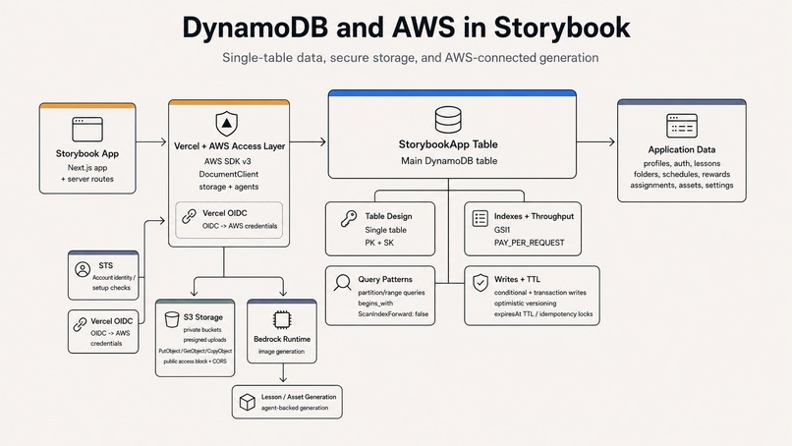Click the 'public access block + CORS' text
Screen dimensions: 792x446
click(x=195, y=362)
